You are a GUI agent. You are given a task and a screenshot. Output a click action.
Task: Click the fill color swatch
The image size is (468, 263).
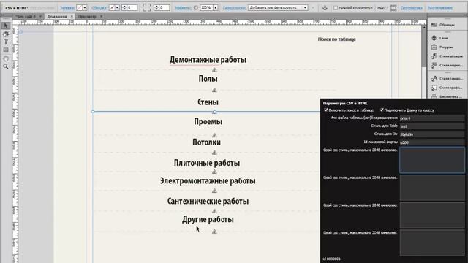[x=79, y=8]
